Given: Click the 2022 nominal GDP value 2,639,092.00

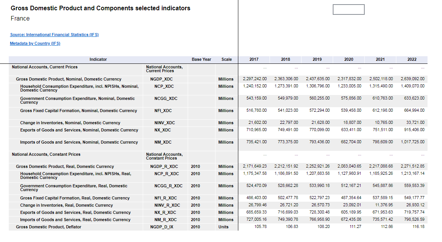Looking at the screenshot, I should (x=412, y=79).
